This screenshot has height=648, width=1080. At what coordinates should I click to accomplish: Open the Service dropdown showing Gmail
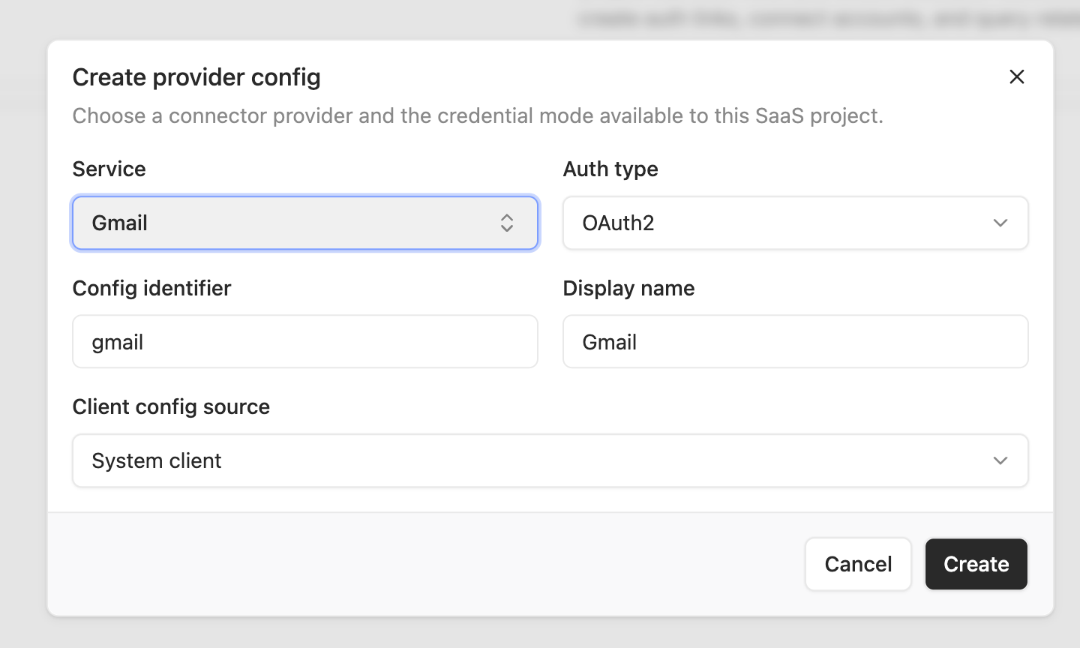[305, 223]
